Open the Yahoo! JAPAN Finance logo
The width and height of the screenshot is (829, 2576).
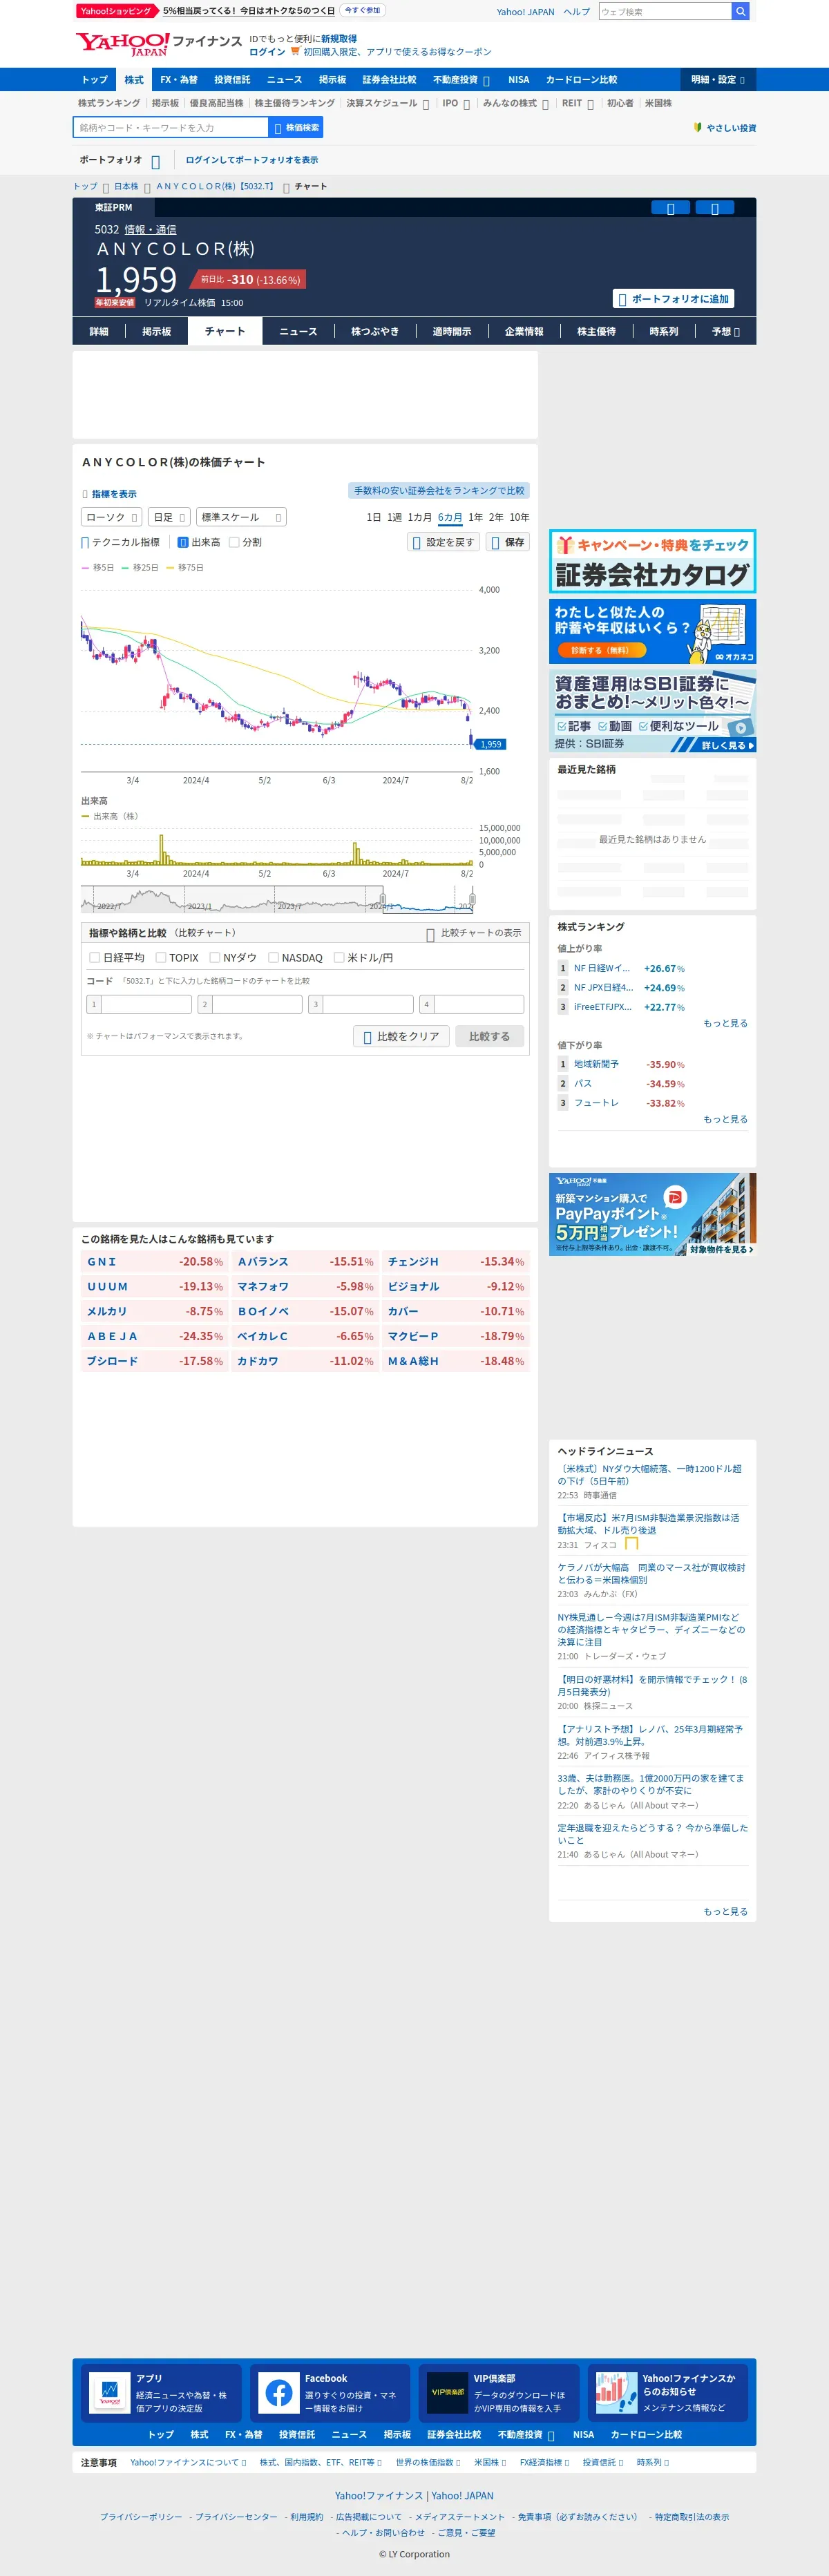tap(159, 43)
